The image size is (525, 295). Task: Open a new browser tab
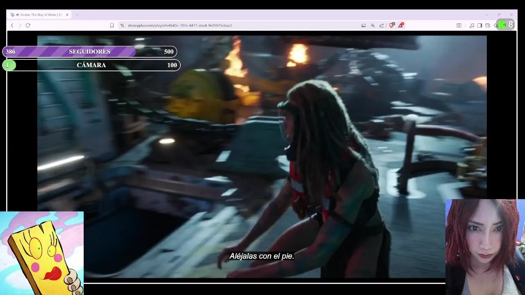[77, 15]
